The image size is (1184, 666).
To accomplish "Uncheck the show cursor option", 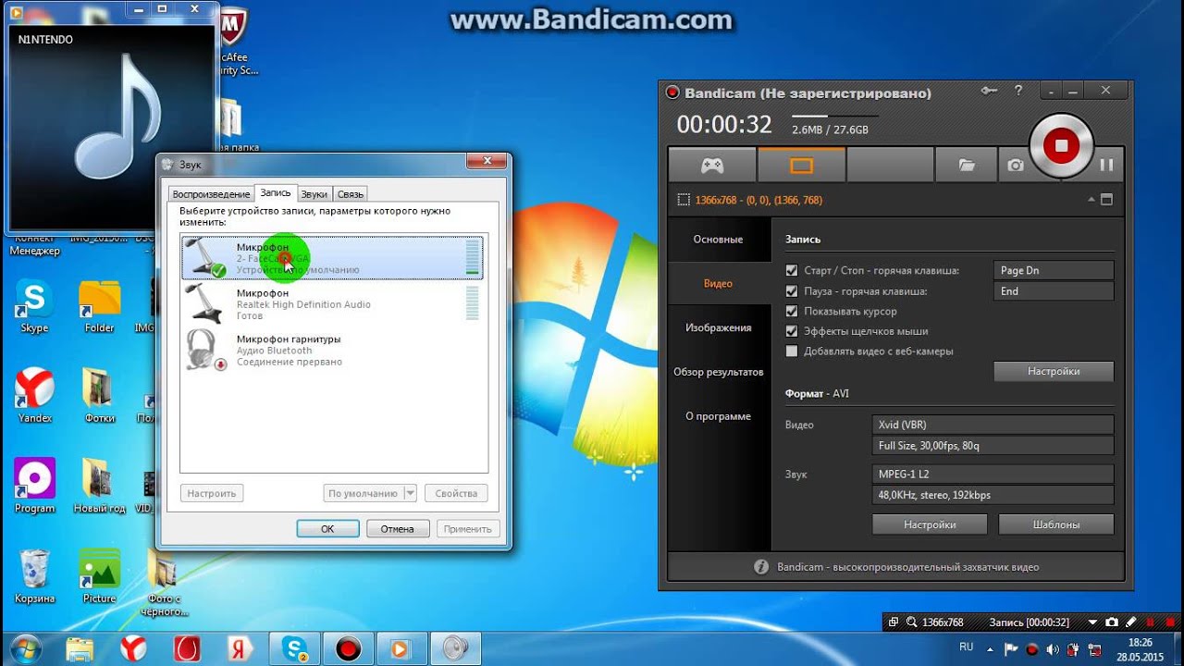I will click(x=792, y=312).
